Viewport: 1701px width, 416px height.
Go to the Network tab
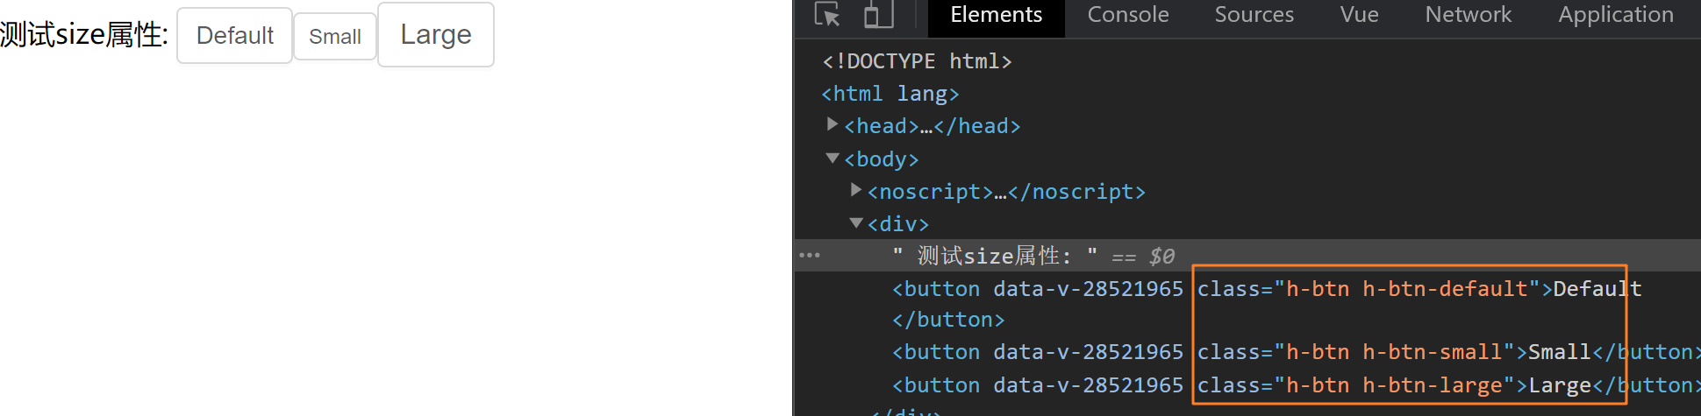(1468, 15)
